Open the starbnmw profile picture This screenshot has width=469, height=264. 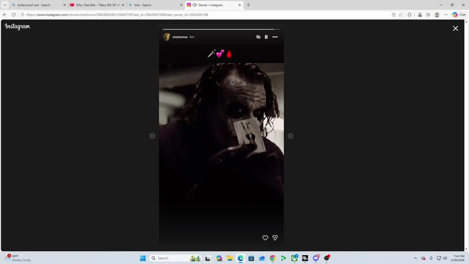click(x=166, y=37)
